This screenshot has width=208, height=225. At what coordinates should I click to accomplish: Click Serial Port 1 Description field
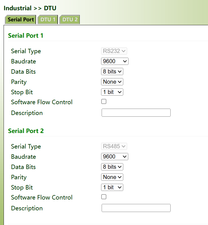[136, 113]
